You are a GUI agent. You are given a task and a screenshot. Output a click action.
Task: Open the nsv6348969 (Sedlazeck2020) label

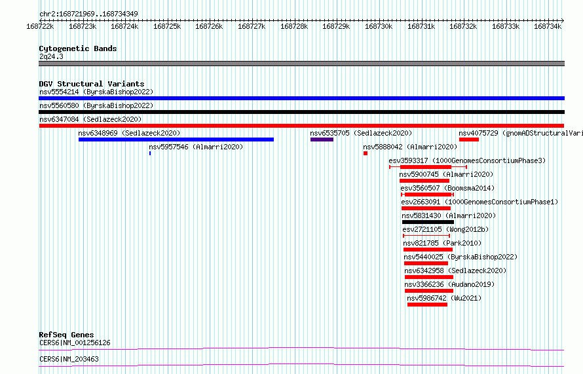coord(129,133)
